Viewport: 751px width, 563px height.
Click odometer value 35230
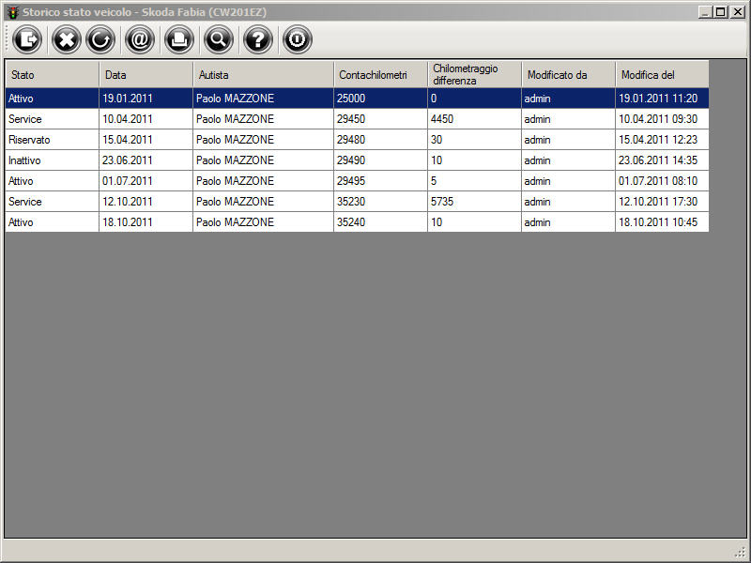point(381,201)
